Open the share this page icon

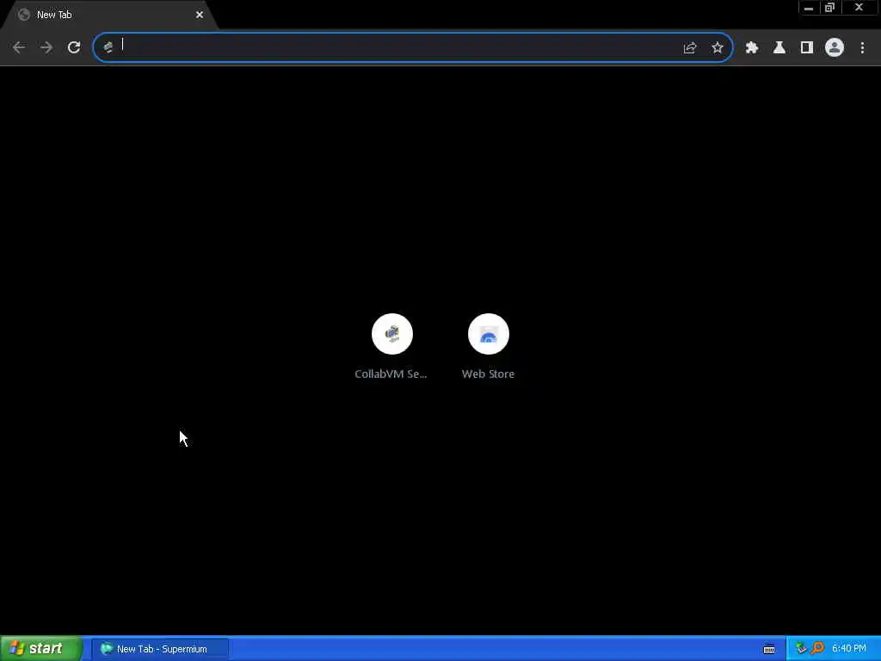click(x=690, y=48)
